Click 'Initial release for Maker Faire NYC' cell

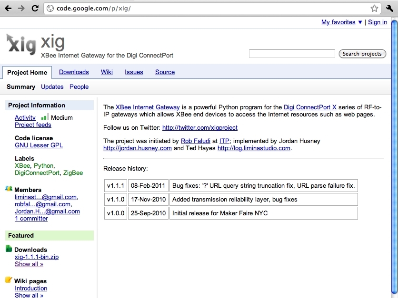tap(264, 213)
